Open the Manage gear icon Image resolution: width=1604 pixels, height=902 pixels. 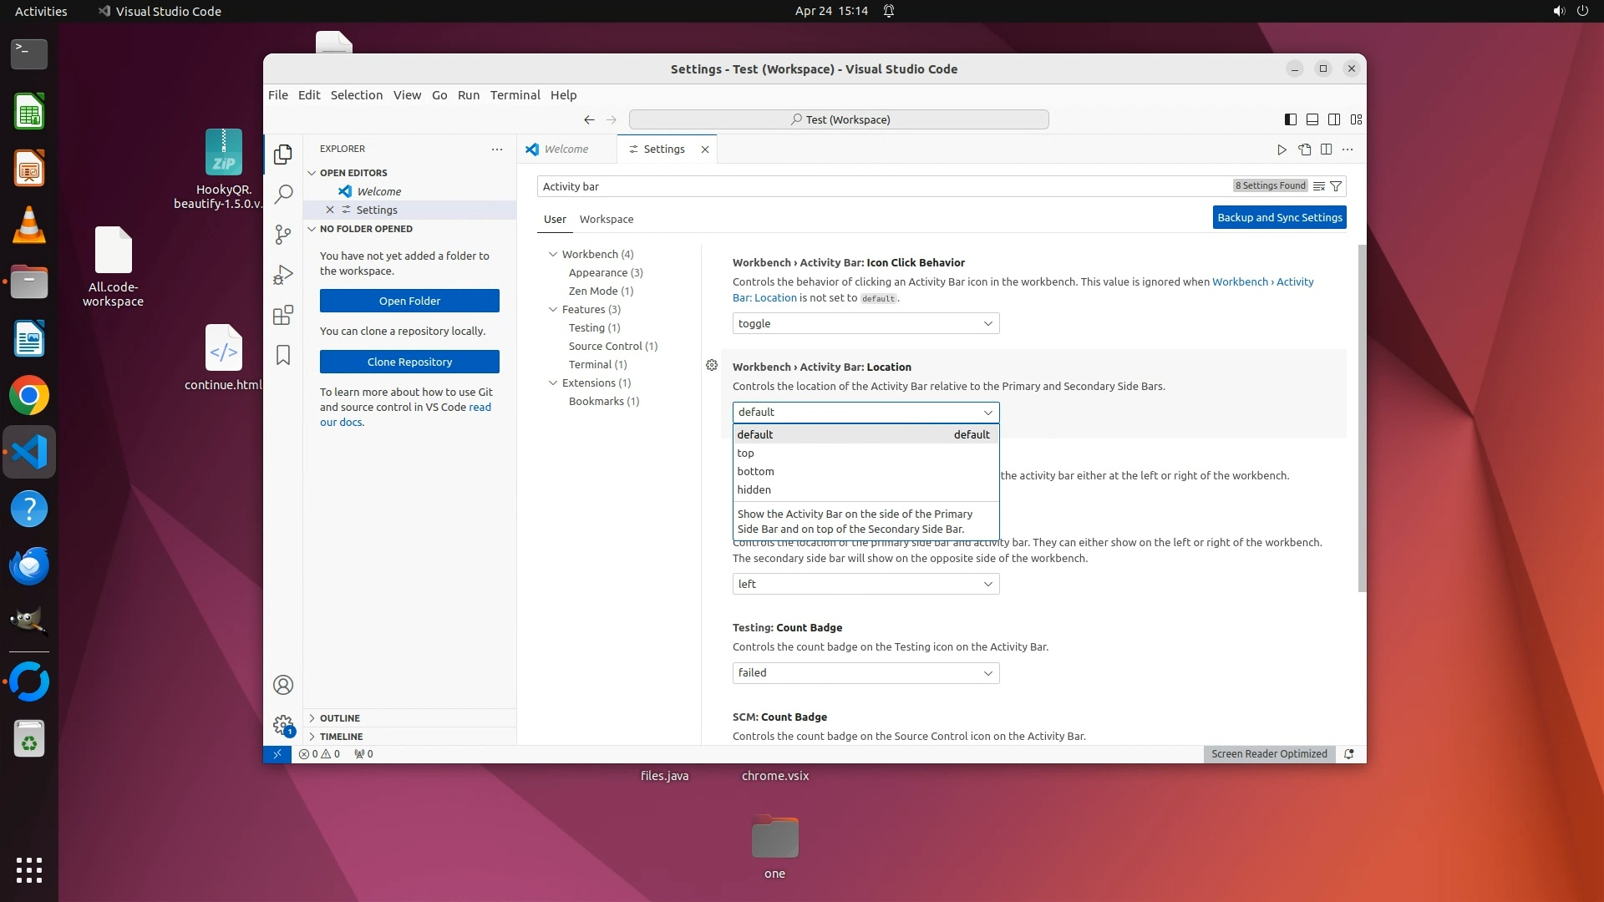pyautogui.click(x=283, y=724)
